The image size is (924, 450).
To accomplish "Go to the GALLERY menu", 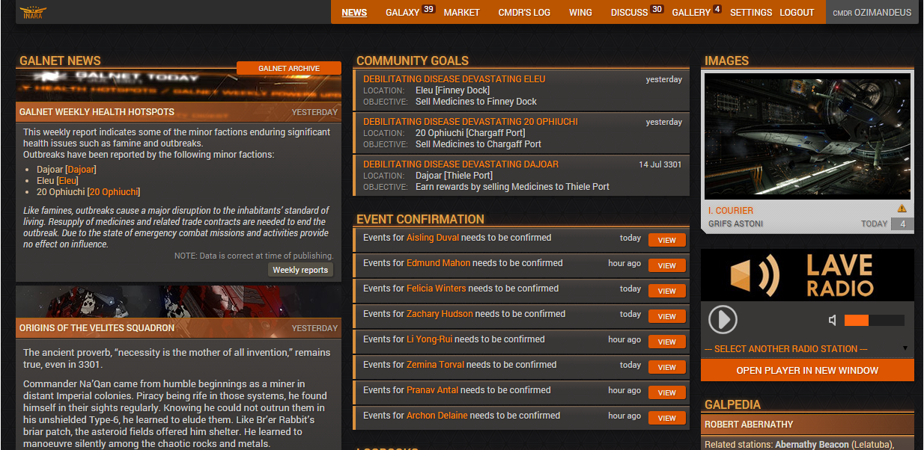I will (691, 13).
